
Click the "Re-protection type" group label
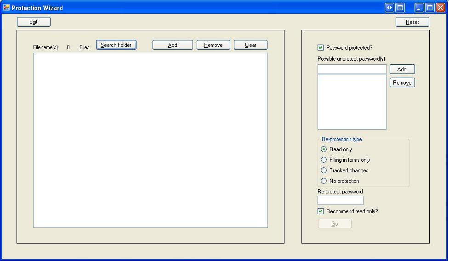[341, 139]
